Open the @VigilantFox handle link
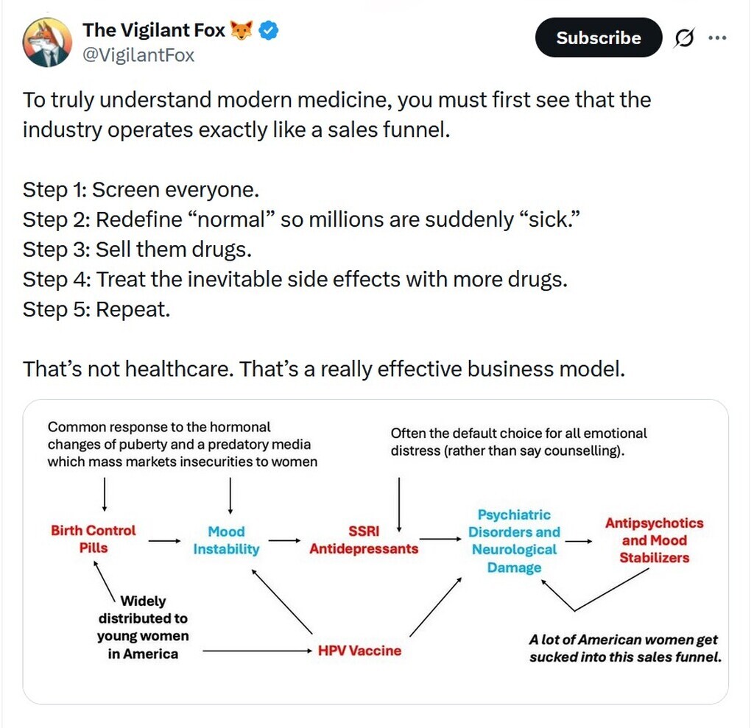The image size is (754, 728). coord(138,55)
